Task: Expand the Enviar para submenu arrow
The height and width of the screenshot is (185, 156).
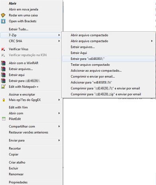Action: 59,140
